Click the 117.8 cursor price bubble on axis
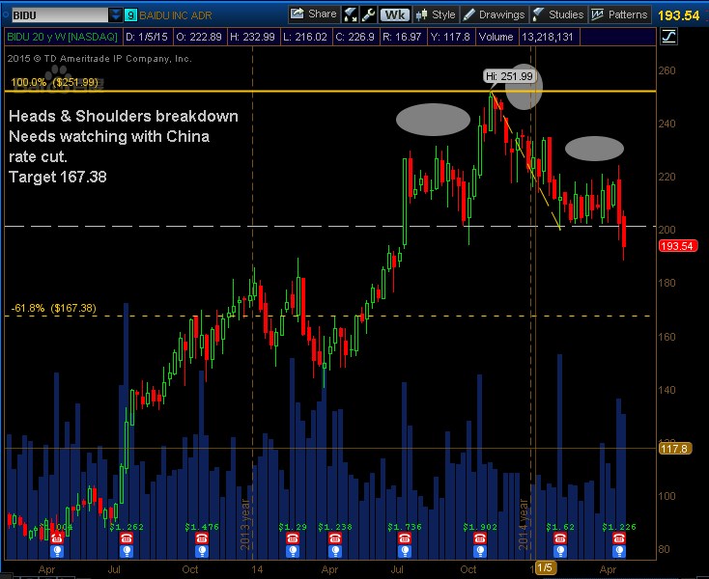709x579 pixels. [x=674, y=449]
